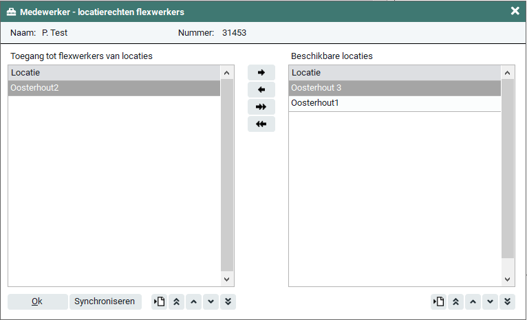
Task: Go to next row in Beschikbare locaties
Action: [491, 301]
